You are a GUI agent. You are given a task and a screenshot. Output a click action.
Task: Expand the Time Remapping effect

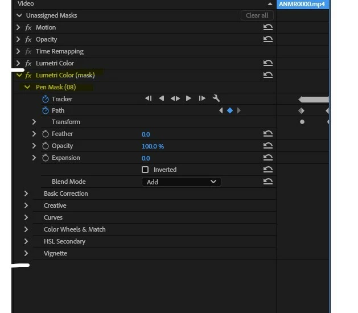click(x=18, y=51)
